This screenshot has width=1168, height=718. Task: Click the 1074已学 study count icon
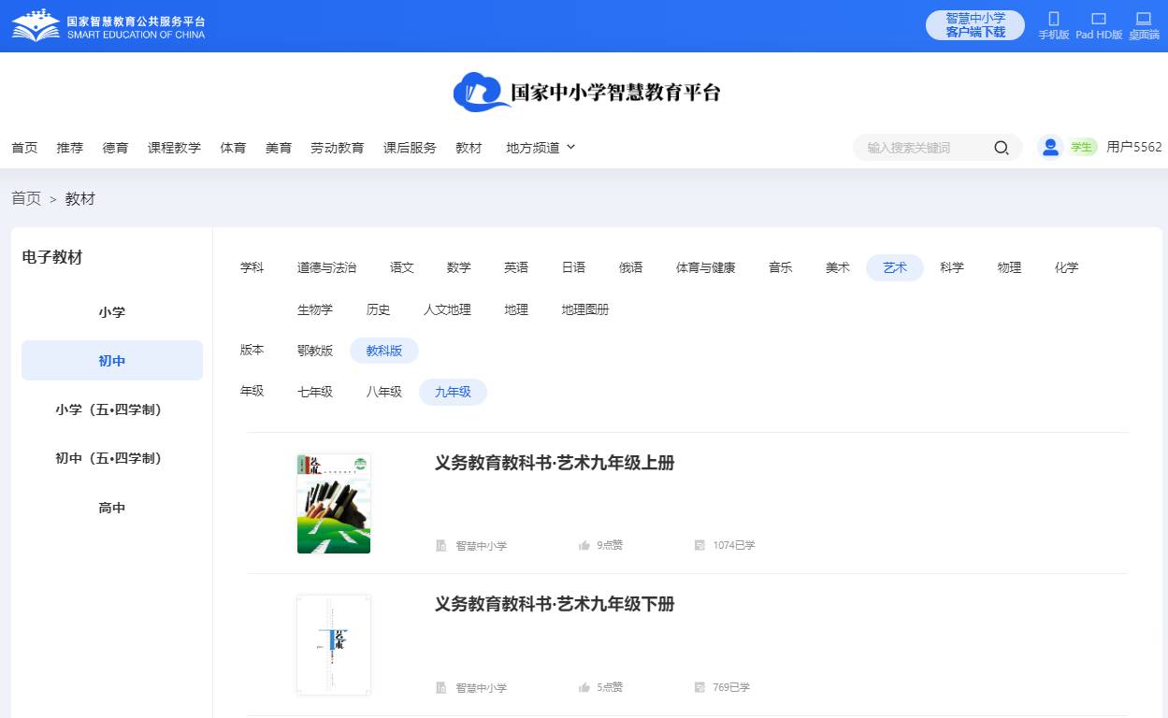(x=699, y=545)
